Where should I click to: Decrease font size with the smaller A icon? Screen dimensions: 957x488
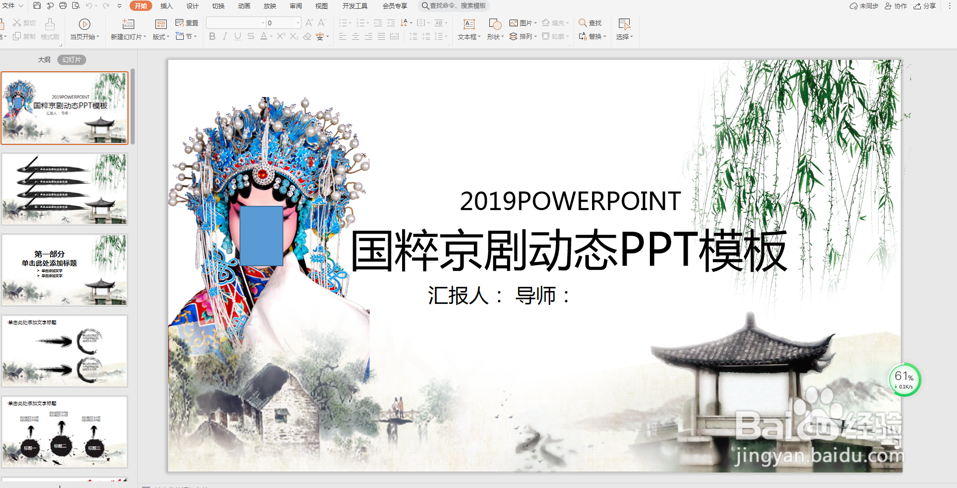pos(322,23)
